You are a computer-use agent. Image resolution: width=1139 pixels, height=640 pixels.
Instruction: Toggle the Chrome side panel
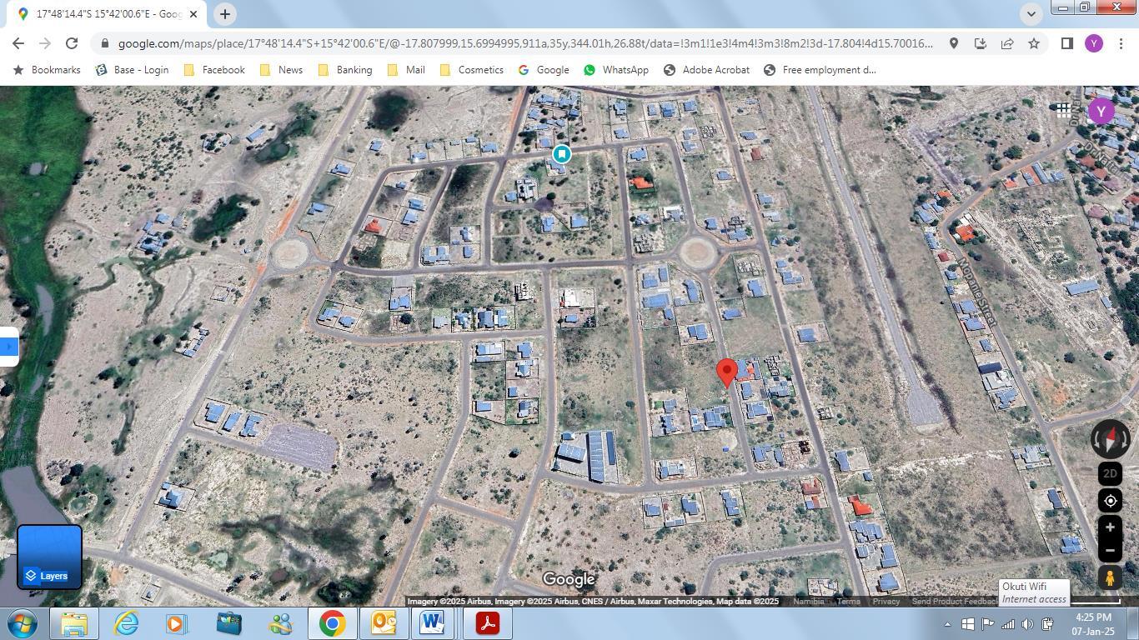1066,43
